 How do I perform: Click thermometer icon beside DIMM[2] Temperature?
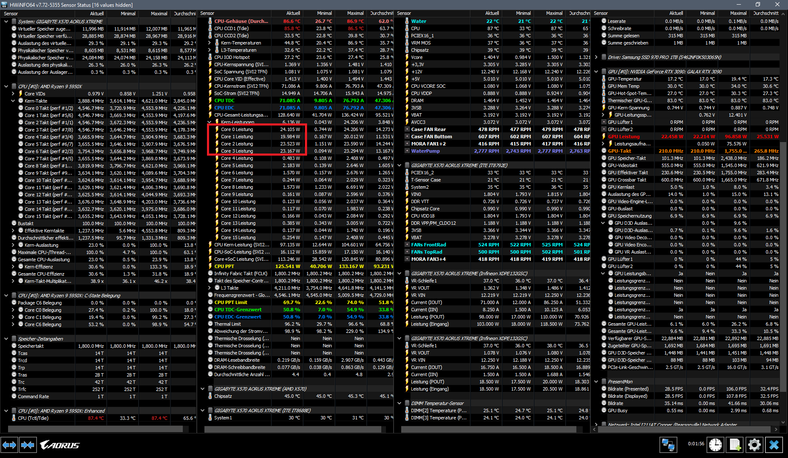(x=407, y=411)
